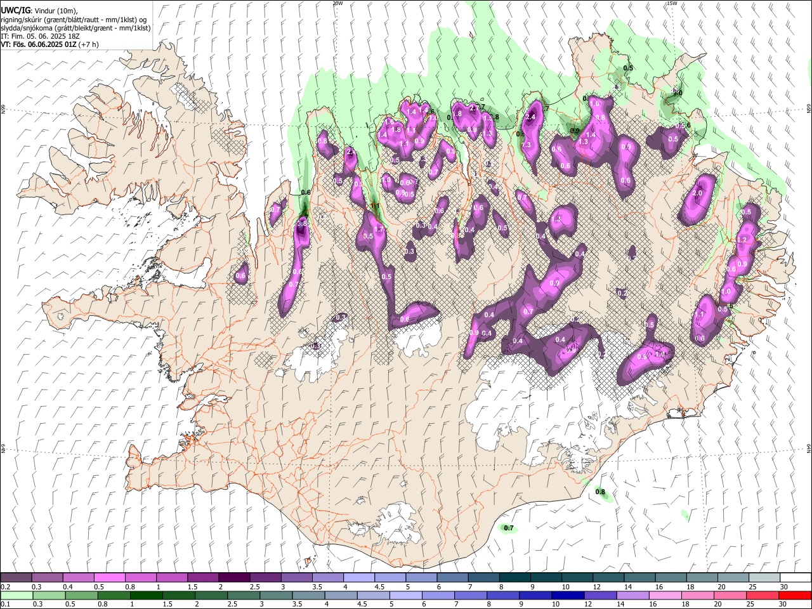Click the grey-green swatch labeled 3 in the lower legend
812x609 pixels.
275,595
